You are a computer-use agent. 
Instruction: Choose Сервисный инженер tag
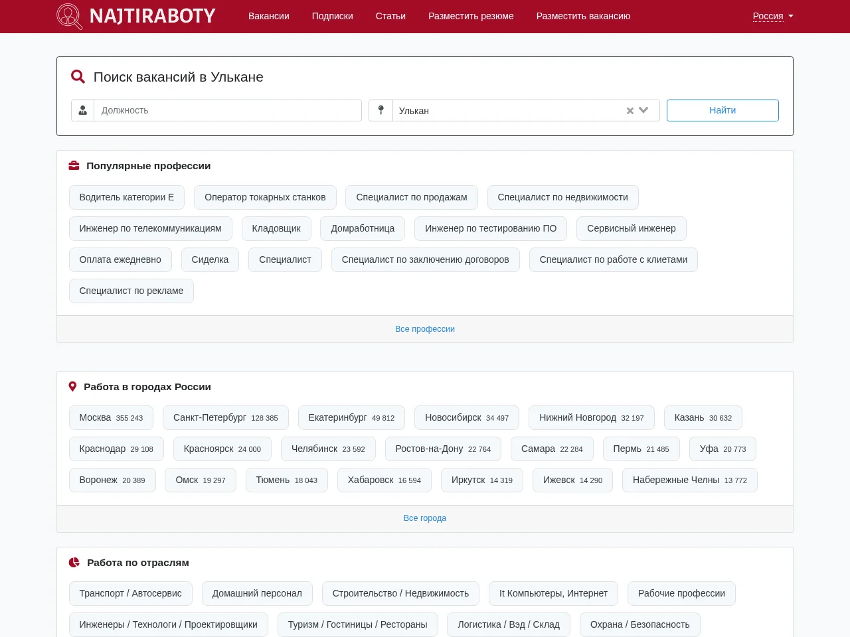coord(632,228)
